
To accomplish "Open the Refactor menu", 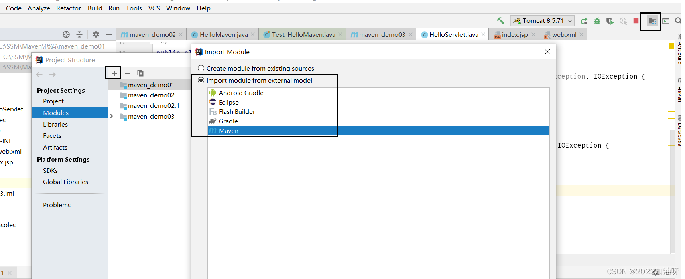I will click(x=69, y=8).
